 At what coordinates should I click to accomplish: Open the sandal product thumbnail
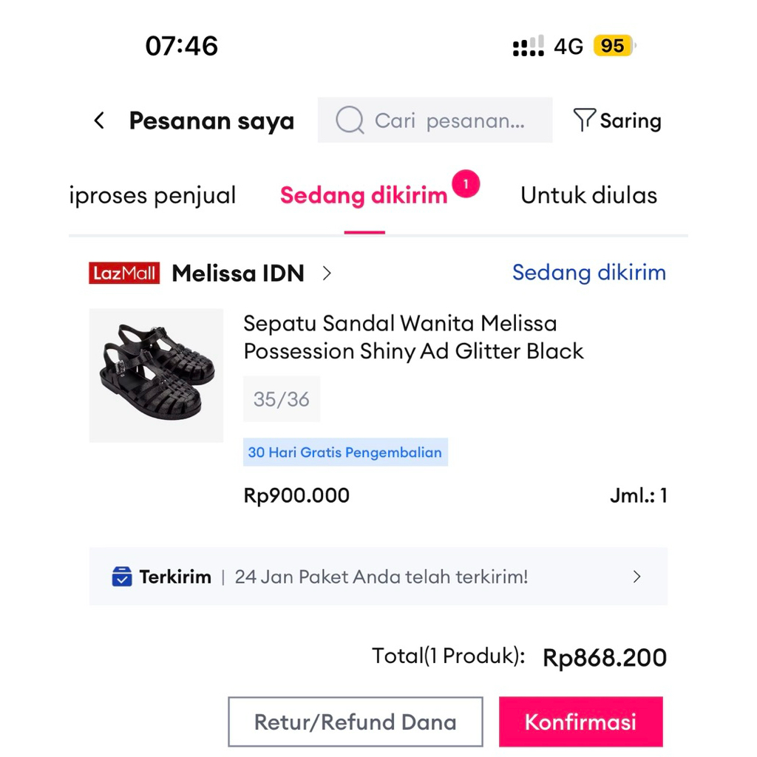pos(156,375)
